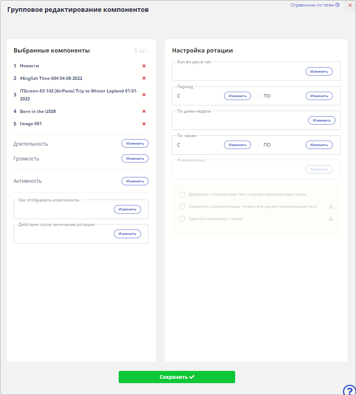Remove Новости component with red X
Viewport: 356px width, 395px height.
click(144, 66)
